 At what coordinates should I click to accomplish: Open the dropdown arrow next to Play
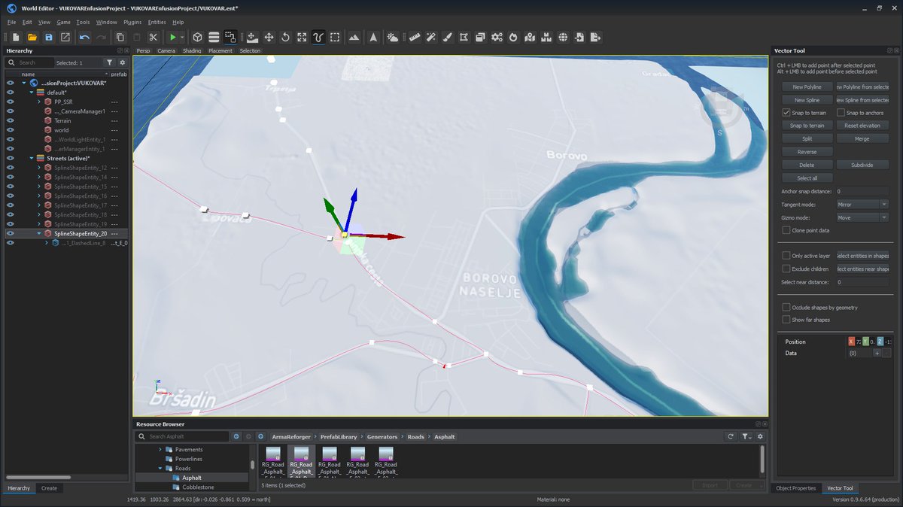182,37
